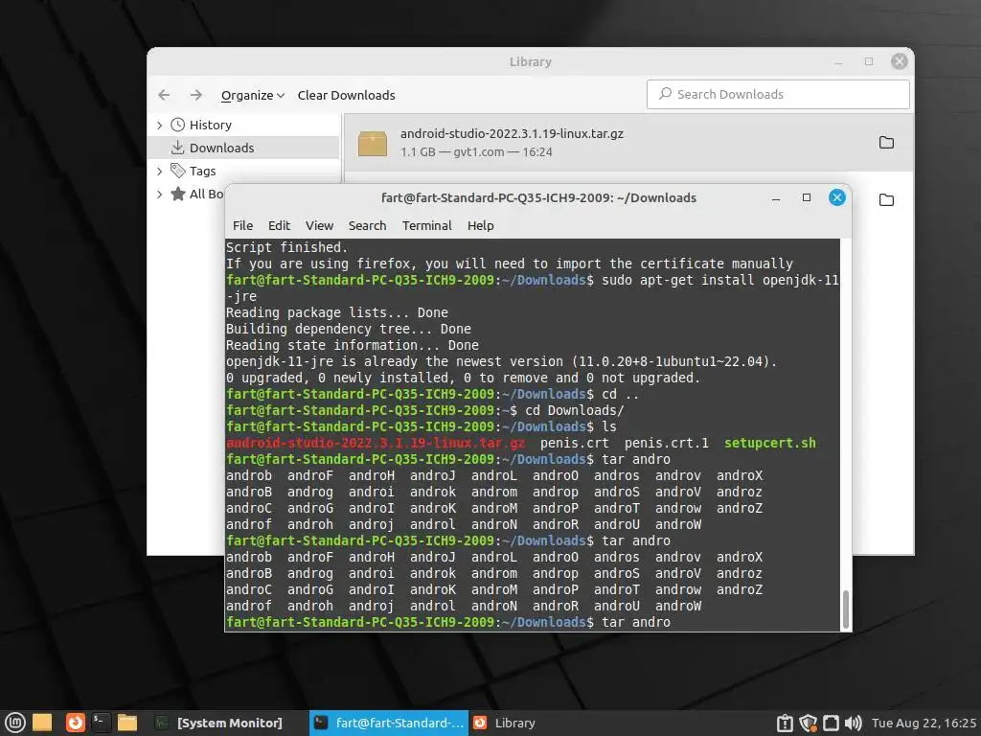Viewport: 981px width, 736px height.
Task: Go forward in the Library window
Action: click(x=195, y=95)
